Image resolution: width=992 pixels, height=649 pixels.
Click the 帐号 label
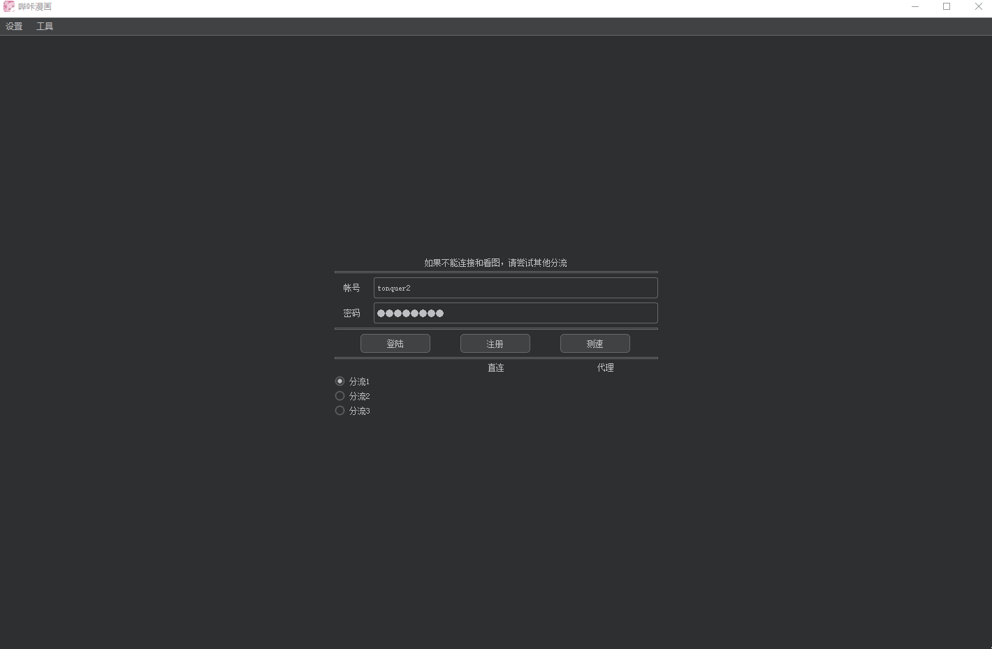[351, 288]
